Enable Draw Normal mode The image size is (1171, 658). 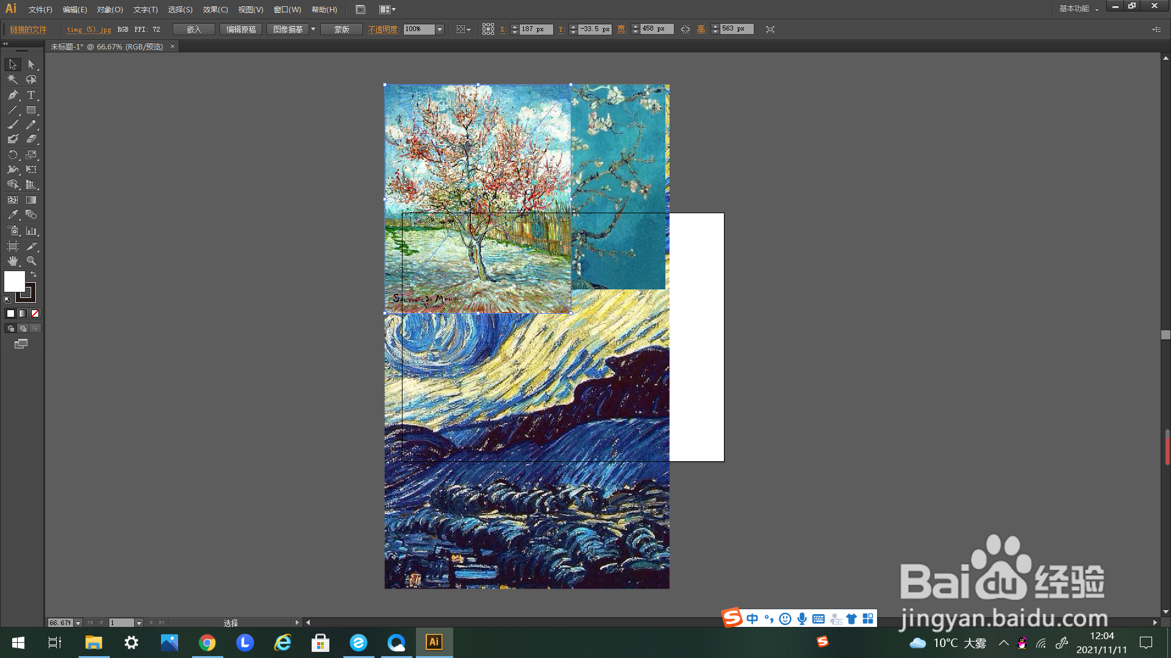[x=10, y=328]
